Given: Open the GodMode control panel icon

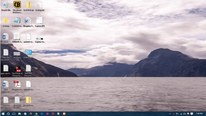Looking at the screenshot, I should tap(28, 52).
